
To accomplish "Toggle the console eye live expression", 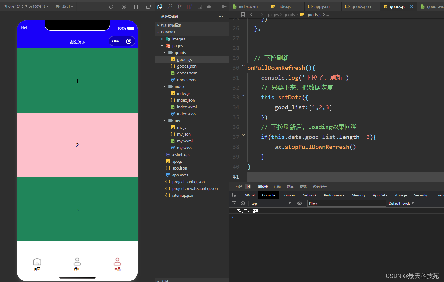I will point(300,203).
